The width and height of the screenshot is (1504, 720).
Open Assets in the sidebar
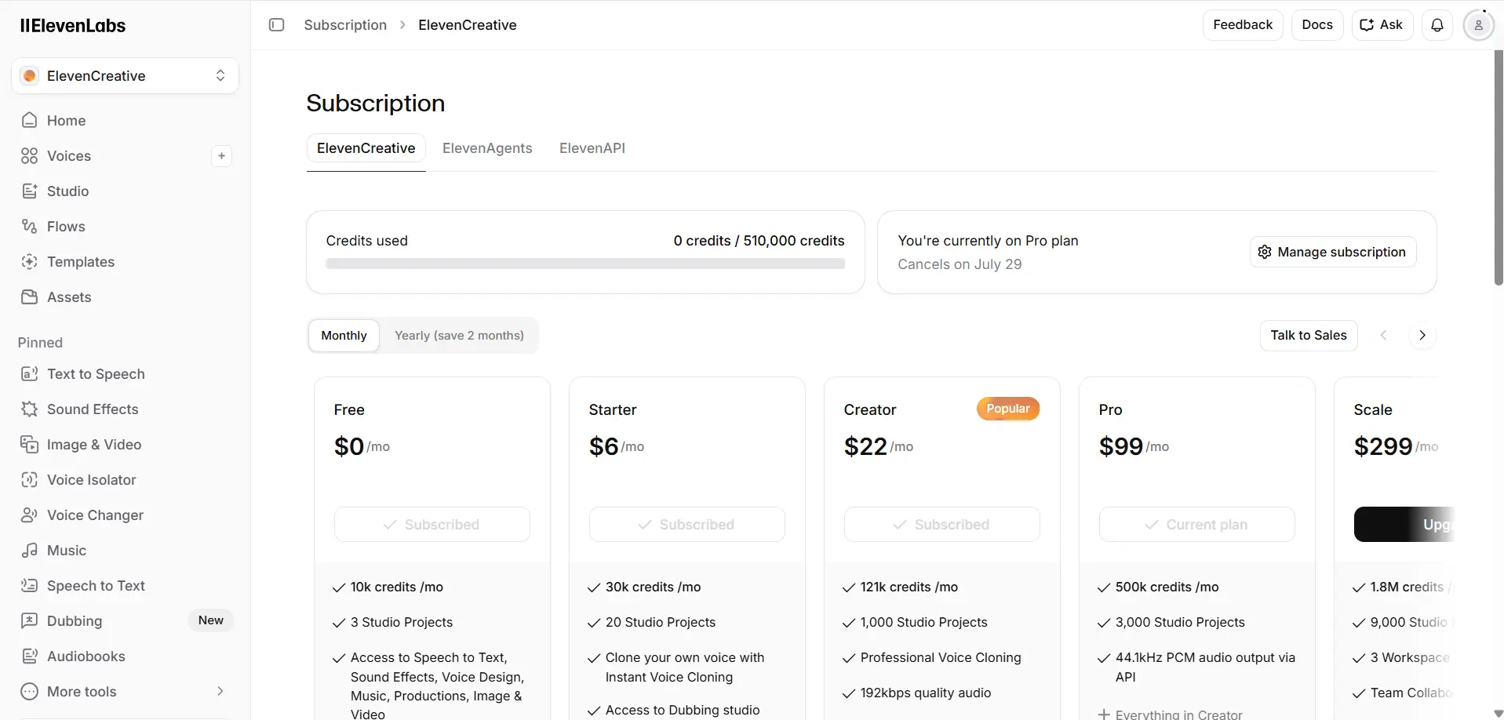click(x=125, y=297)
